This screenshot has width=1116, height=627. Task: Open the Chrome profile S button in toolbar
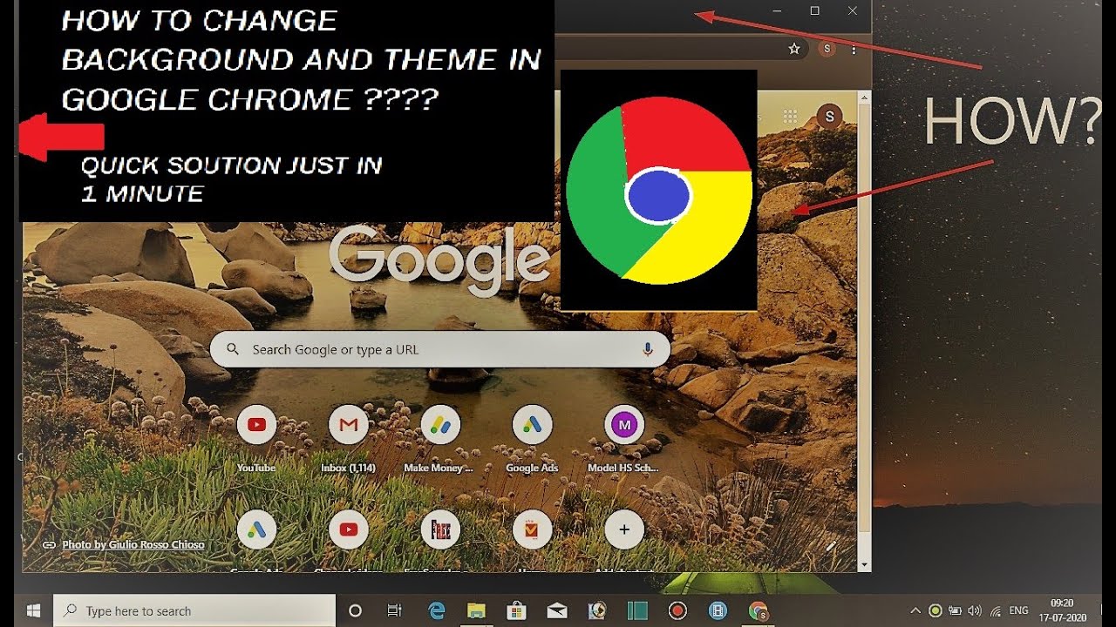(x=827, y=50)
